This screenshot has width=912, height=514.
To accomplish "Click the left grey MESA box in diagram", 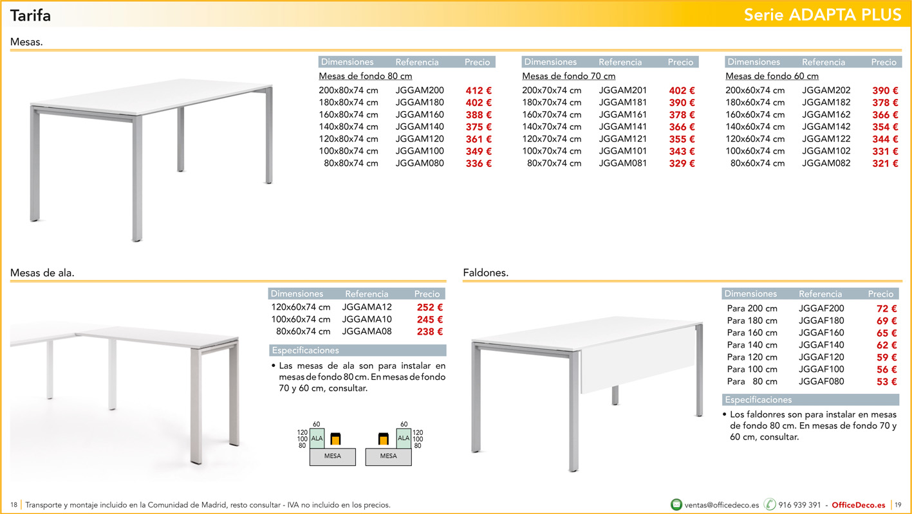I will 333,456.
